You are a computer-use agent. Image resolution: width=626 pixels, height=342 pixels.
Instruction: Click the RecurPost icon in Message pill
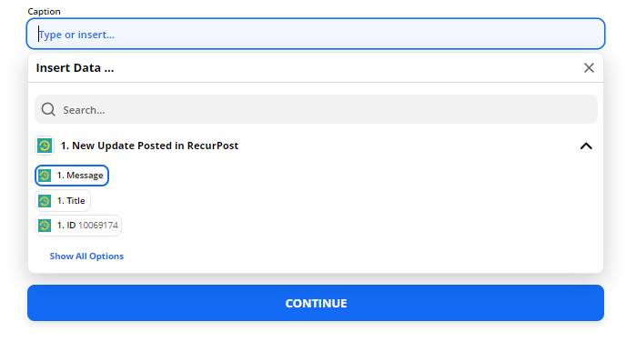(x=45, y=176)
